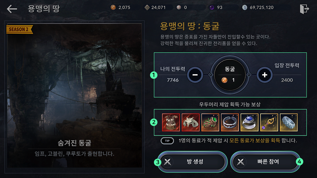The image size is (317, 178).
Task: Click the 빠른 참여 quick join button
Action: pos(266,162)
